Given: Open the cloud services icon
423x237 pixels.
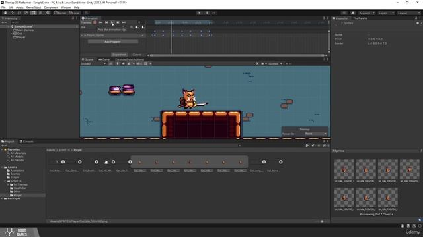Looking at the screenshot, I should (353, 13).
